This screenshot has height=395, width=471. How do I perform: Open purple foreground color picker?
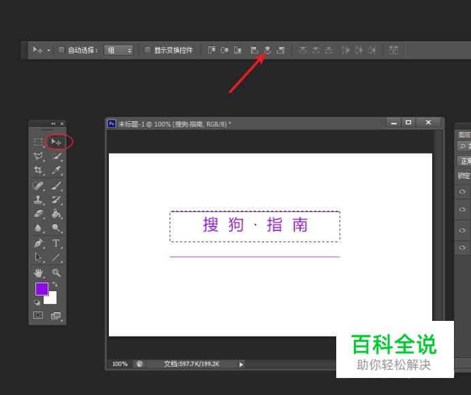click(40, 288)
